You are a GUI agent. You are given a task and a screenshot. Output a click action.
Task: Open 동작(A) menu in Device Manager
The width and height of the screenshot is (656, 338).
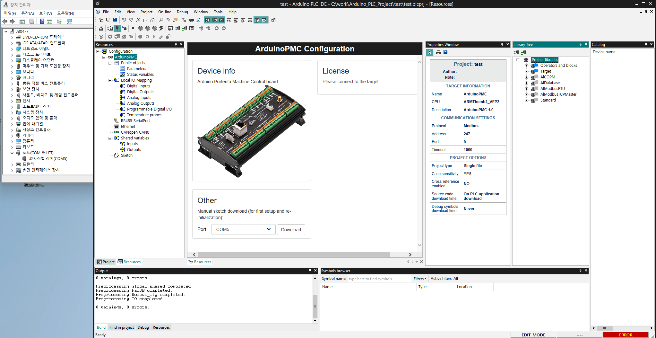(28, 13)
